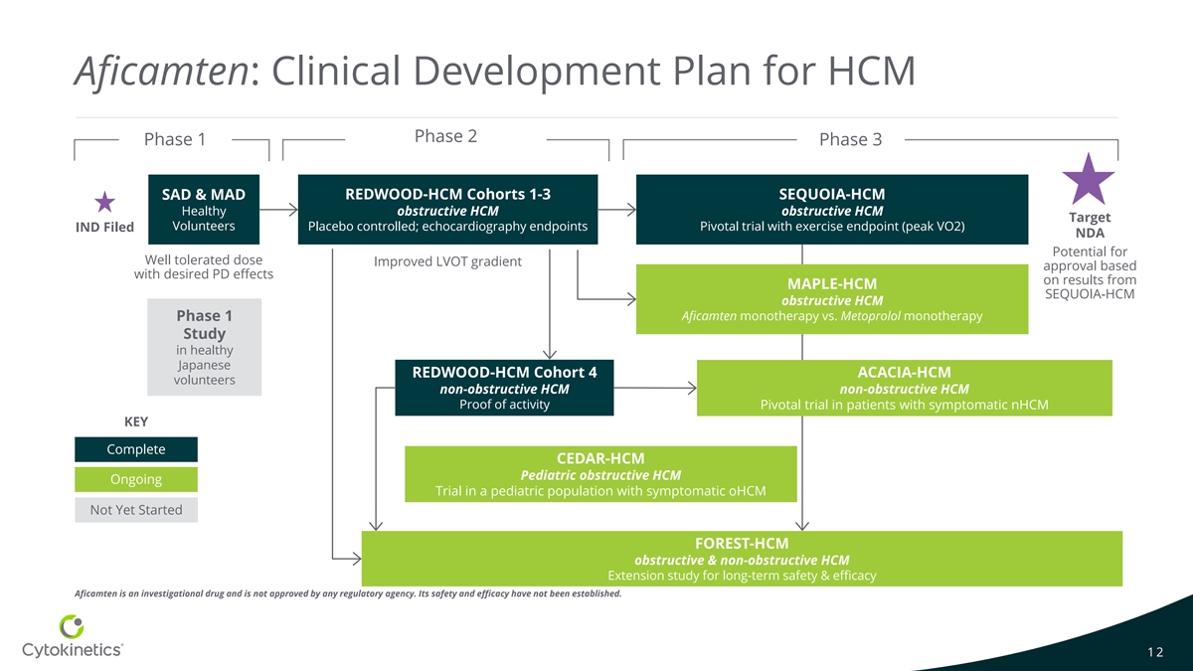
Task: Click the large purple Target NDA star
Action: tap(1088, 180)
